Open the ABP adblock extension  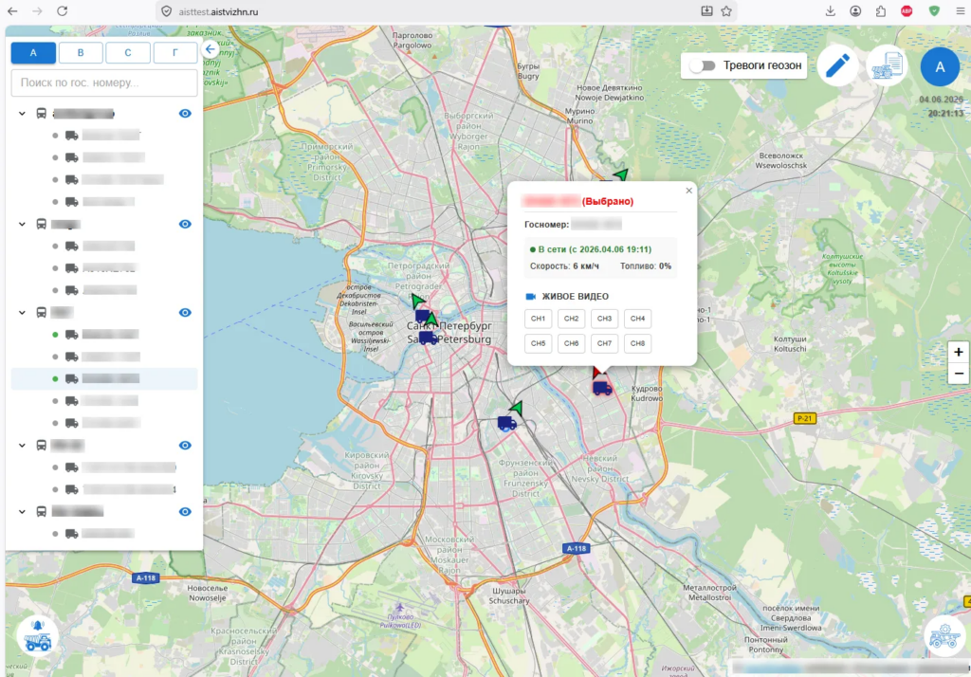907,11
